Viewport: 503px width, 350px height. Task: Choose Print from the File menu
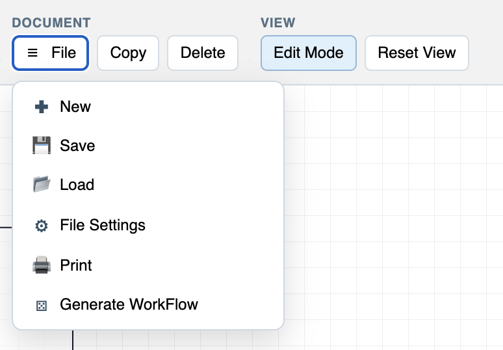pyautogui.click(x=148, y=265)
